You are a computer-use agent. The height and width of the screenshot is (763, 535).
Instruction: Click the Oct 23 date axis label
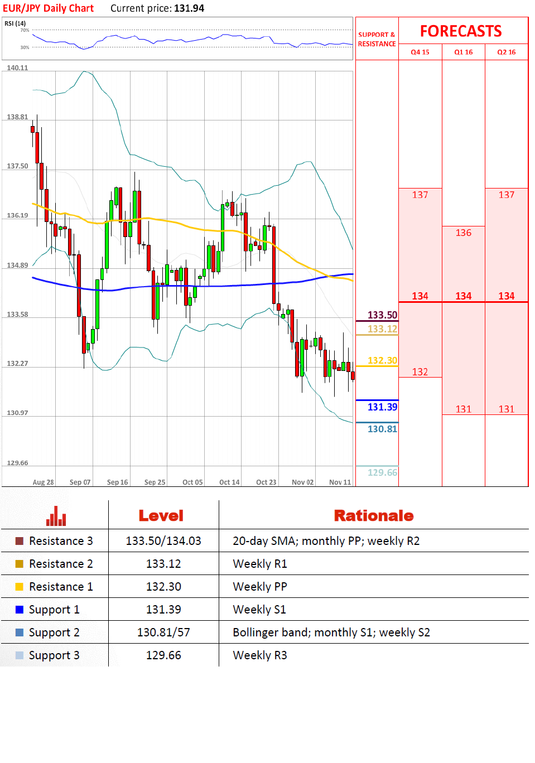266,482
